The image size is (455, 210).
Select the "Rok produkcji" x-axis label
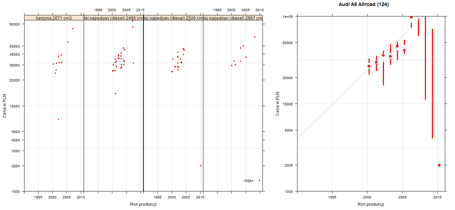[143, 204]
